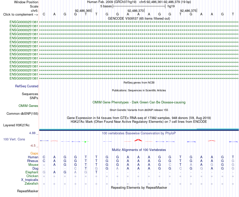239x197 pixels.
Task: Click the OMIM Gene Phenotypes track title
Action: tap(139, 102)
